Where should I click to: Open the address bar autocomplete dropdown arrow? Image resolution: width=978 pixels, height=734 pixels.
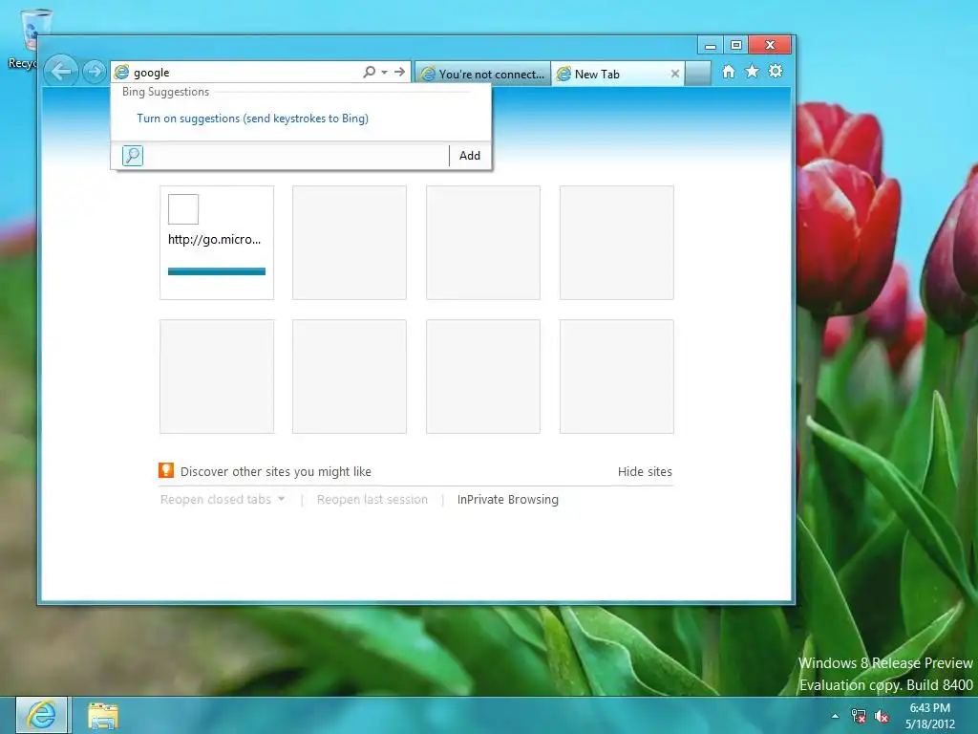point(384,72)
